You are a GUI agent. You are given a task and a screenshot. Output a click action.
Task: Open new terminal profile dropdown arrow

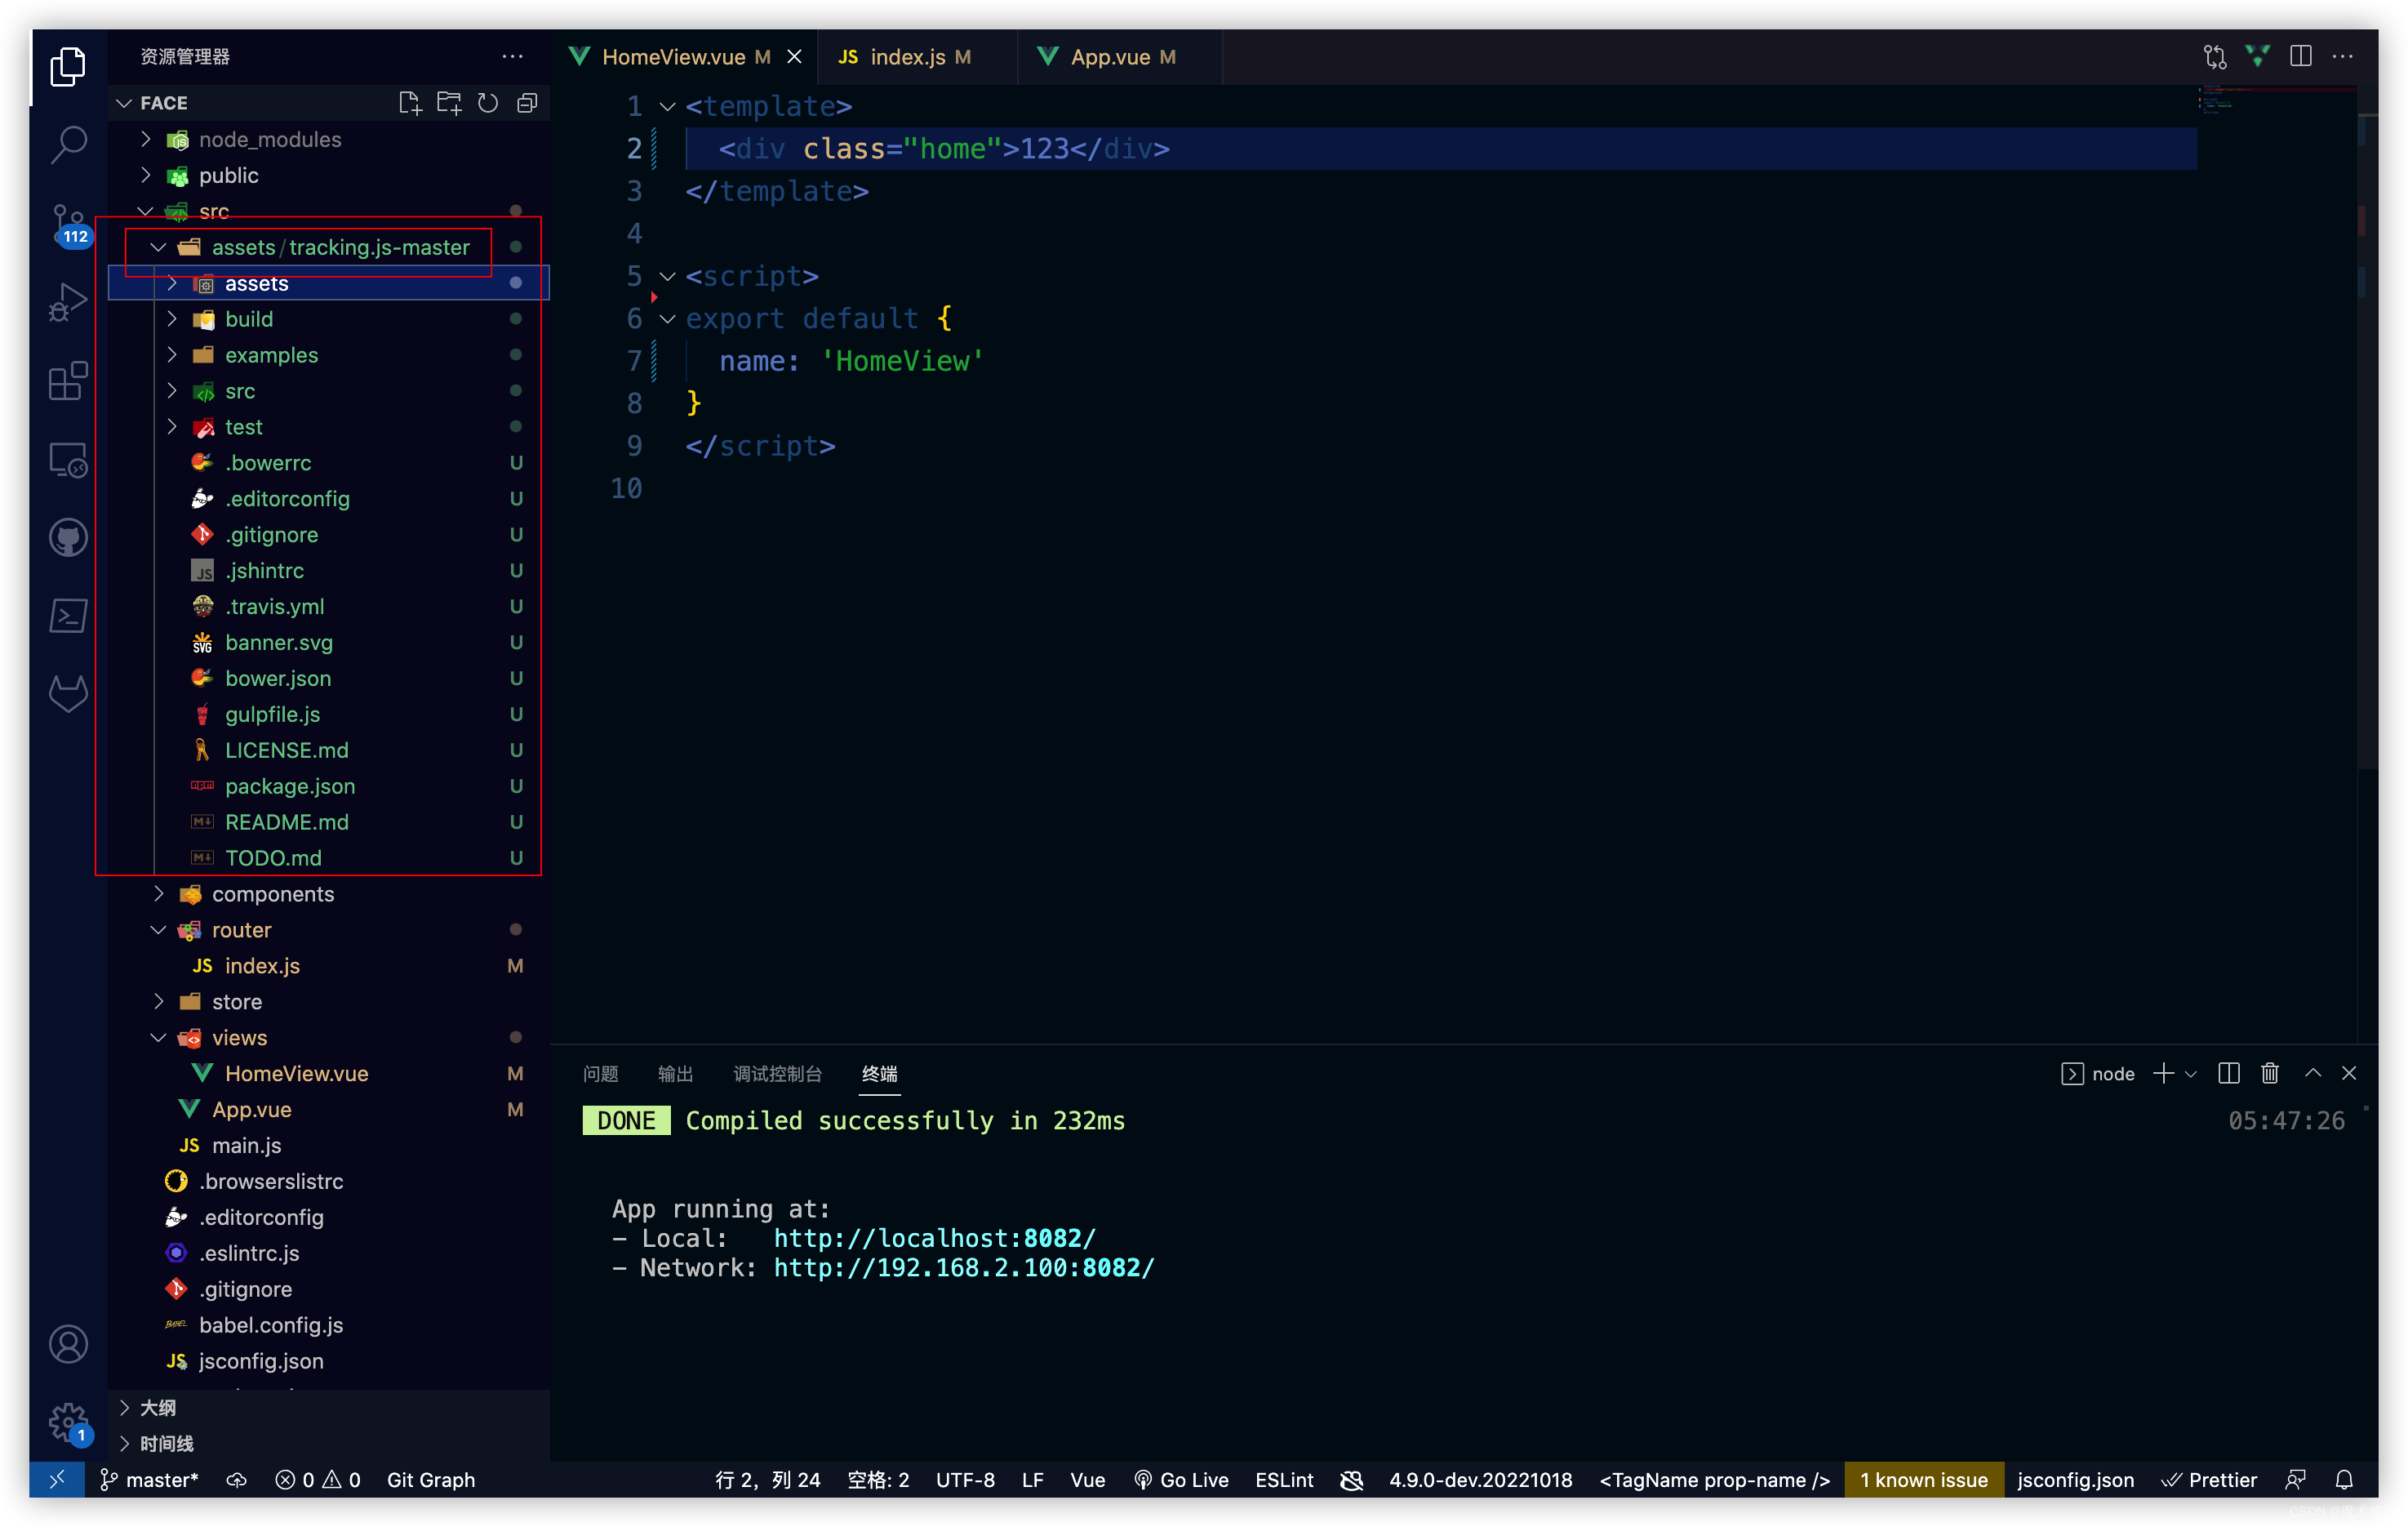pyautogui.click(x=2191, y=1074)
